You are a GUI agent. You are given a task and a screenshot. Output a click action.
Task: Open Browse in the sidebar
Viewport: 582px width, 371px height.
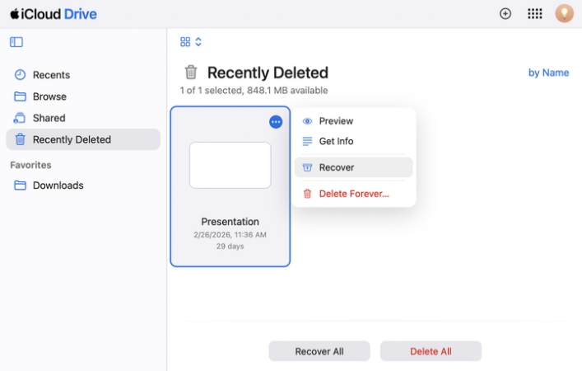83,96
